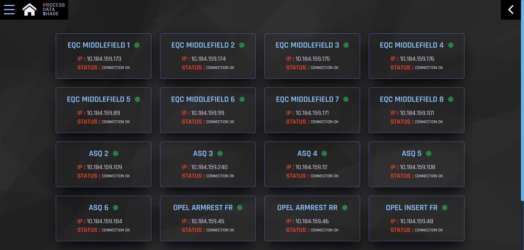
Task: Click the page vertical scrollbar
Action: click(522, 109)
